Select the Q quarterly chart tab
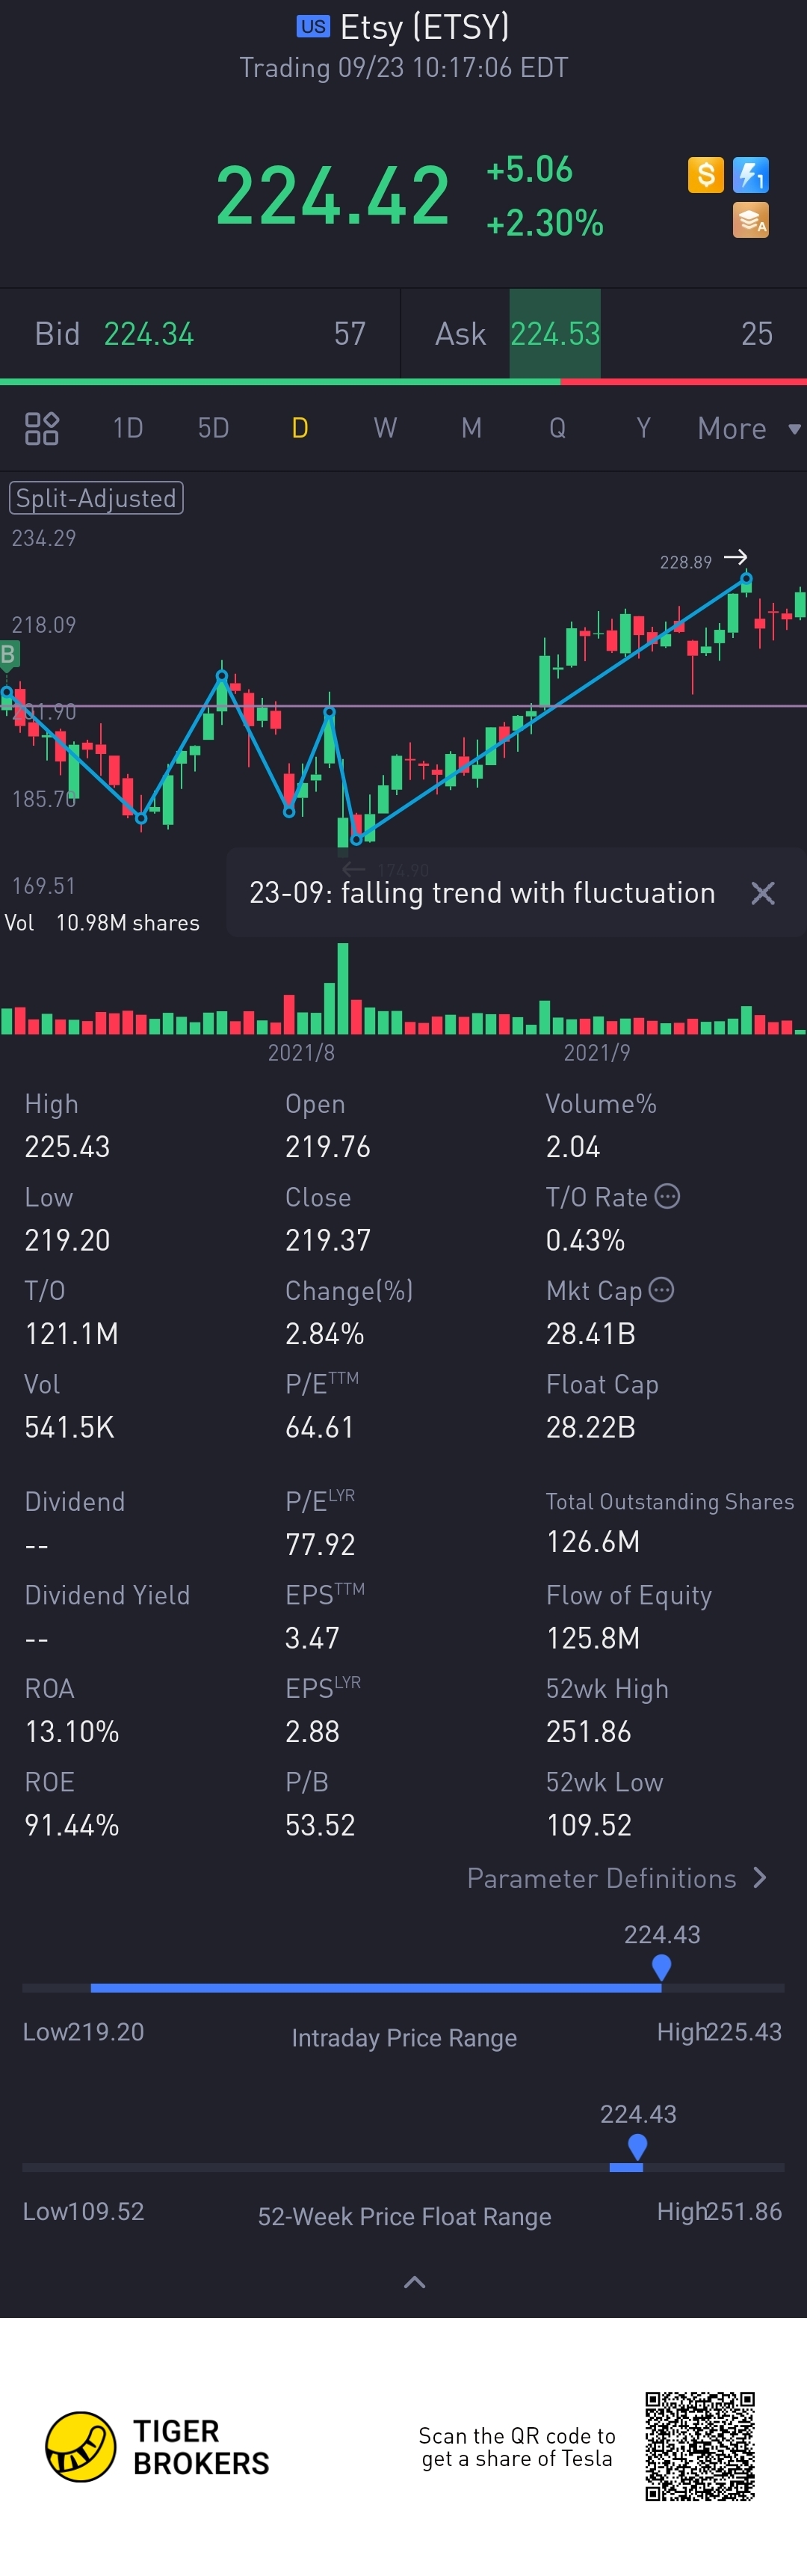The height and width of the screenshot is (2576, 807). [557, 428]
